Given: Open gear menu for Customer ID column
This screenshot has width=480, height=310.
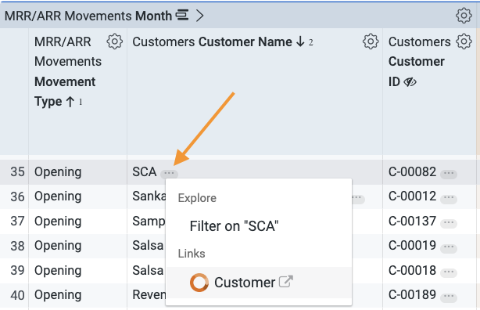Looking at the screenshot, I should click(464, 41).
